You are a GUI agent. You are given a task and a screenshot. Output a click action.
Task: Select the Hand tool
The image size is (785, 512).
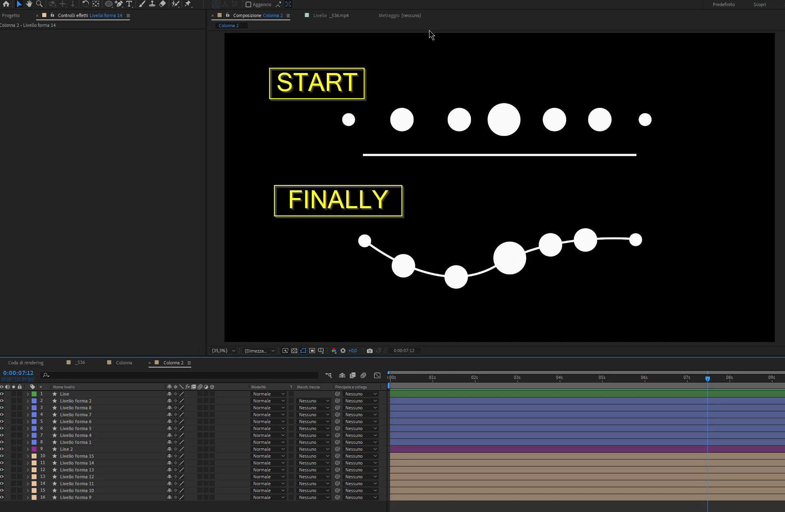(29, 4)
